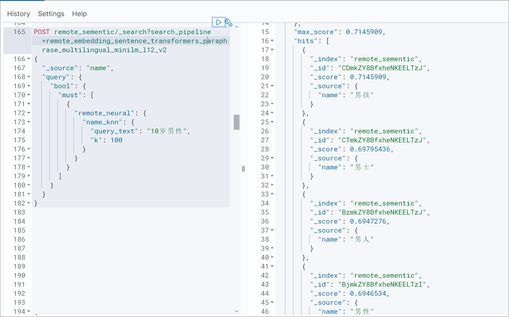Click the name value "男孩"
The height and width of the screenshot is (317, 509).
tap(362, 95)
